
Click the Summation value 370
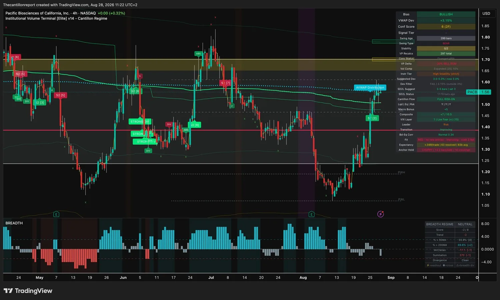coord(465,255)
